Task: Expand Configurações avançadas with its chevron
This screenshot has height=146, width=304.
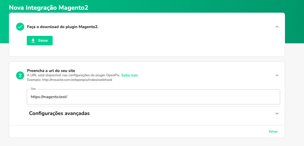Action: (277, 113)
